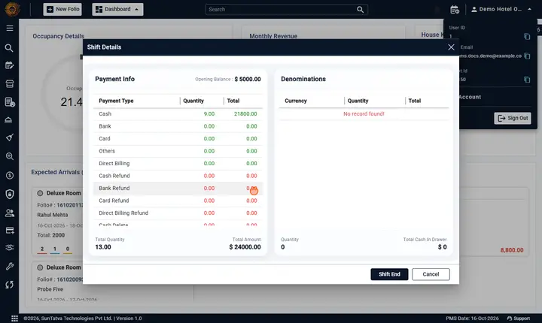The height and width of the screenshot is (323, 542).
Task: Click the hotel logo icon
Action: point(12,9)
